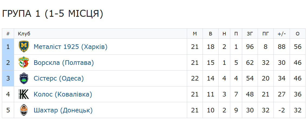Click the М matches column header

pyautogui.click(x=195, y=34)
